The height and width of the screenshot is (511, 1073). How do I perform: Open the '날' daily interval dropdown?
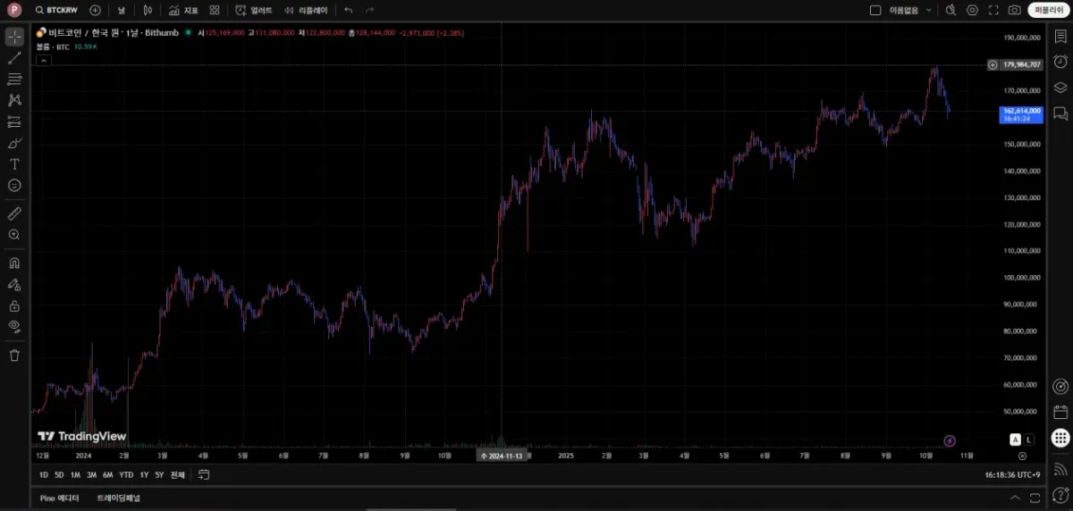121,10
